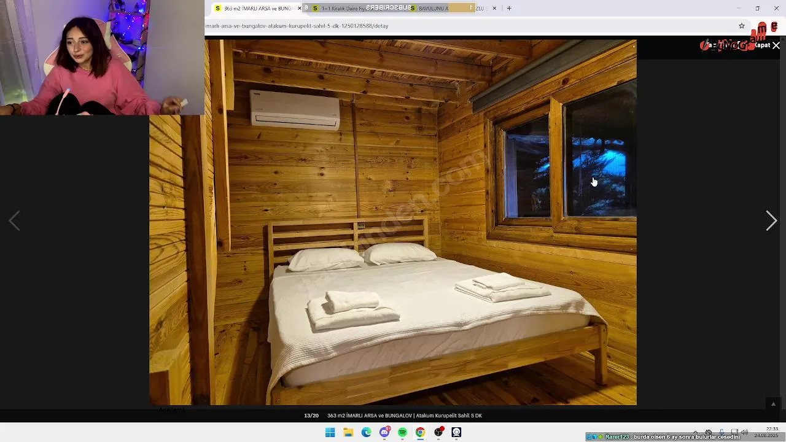Screen dimensions: 786x442
Task: Bookmark this page with the star icon
Action: [x=742, y=26]
